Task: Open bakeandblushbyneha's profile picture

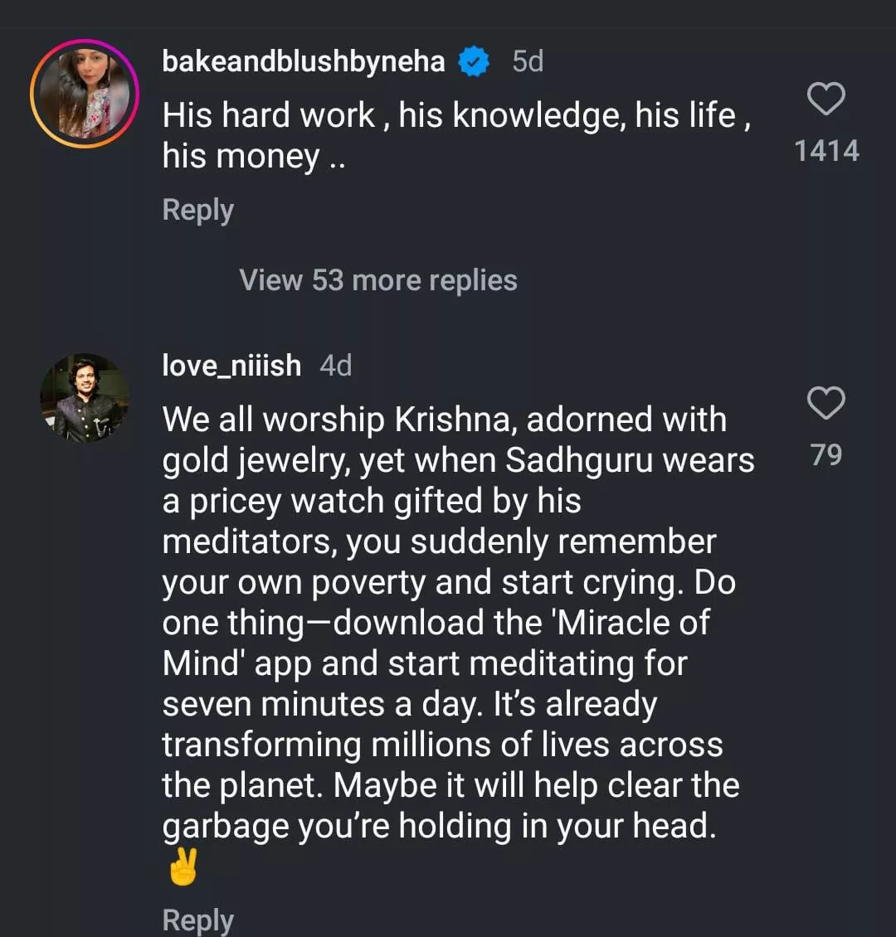Action: [84, 94]
